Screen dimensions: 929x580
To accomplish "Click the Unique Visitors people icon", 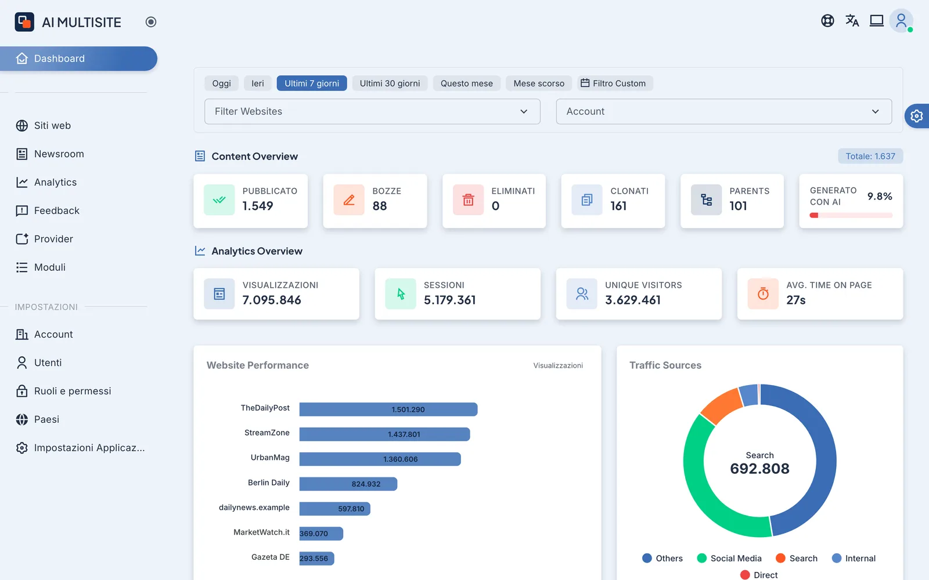I will [x=582, y=294].
